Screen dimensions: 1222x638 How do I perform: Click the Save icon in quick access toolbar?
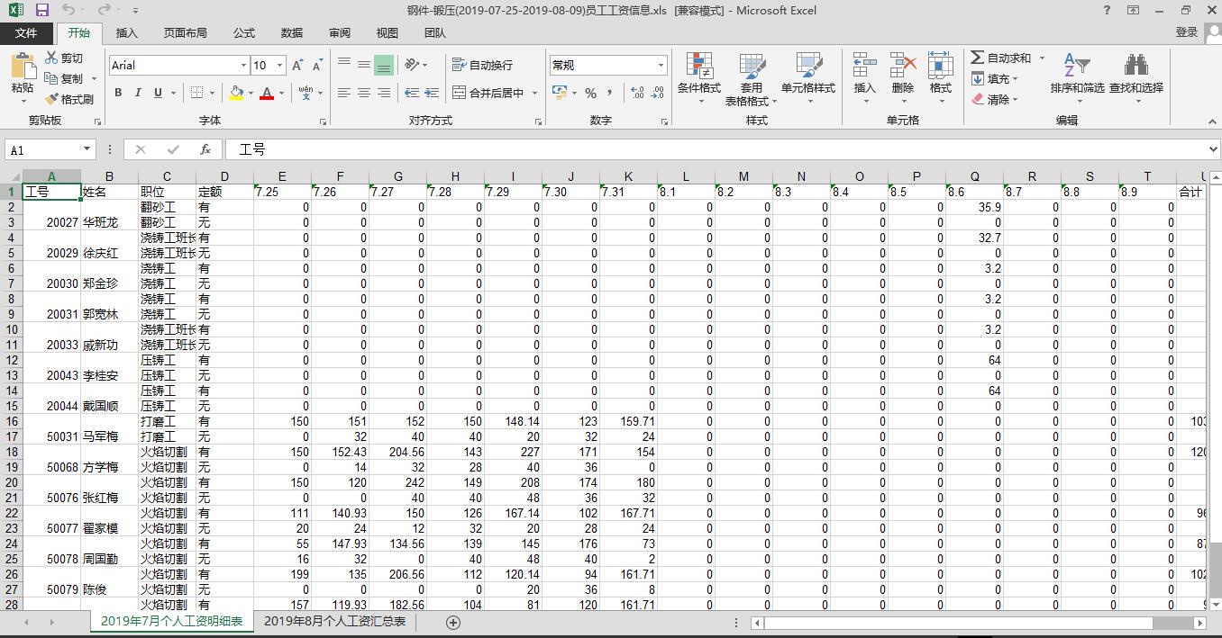coord(41,10)
